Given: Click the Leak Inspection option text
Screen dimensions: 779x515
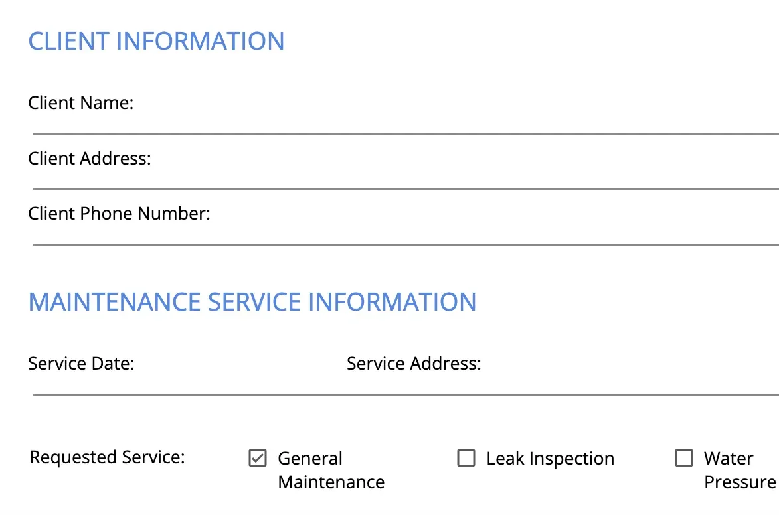Looking at the screenshot, I should 550,459.
